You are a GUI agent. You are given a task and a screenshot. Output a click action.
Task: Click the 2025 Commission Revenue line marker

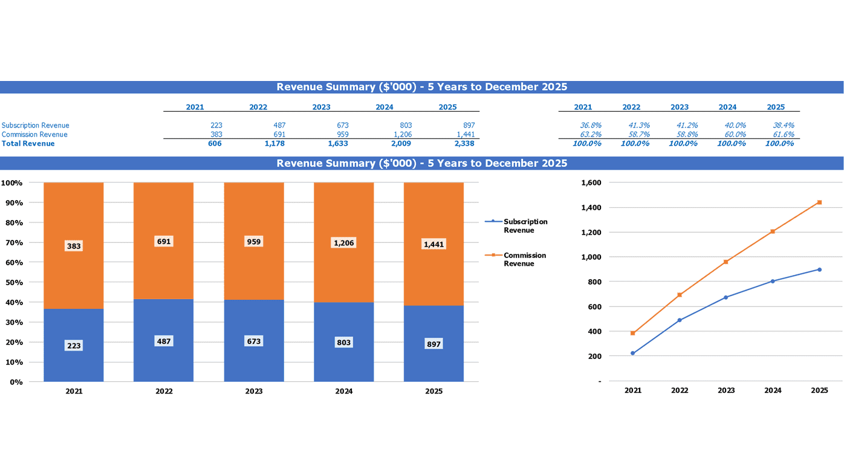point(819,202)
